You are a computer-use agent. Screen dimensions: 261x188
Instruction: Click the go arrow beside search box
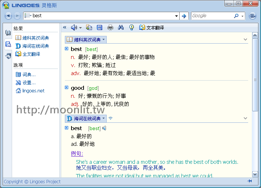click(x=184, y=16)
